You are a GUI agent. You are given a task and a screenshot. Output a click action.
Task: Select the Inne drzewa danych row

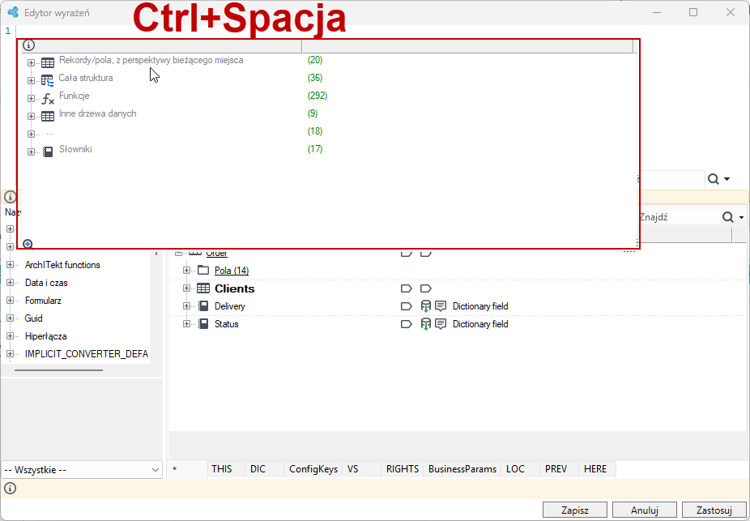coord(97,114)
